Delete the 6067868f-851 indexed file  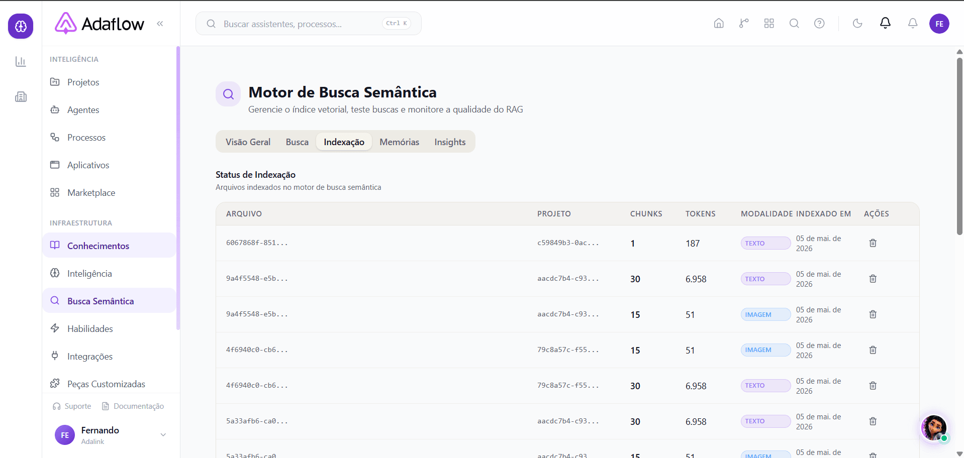tap(873, 243)
